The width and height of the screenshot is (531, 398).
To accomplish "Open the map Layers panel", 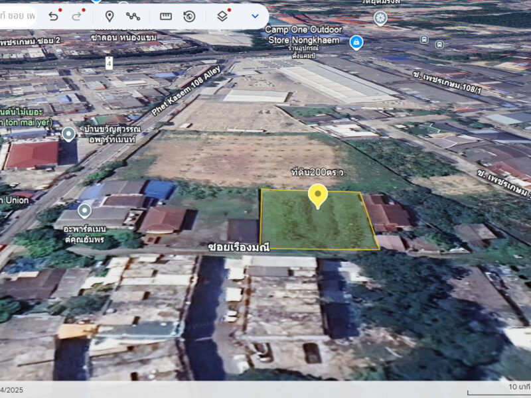I will [222, 16].
